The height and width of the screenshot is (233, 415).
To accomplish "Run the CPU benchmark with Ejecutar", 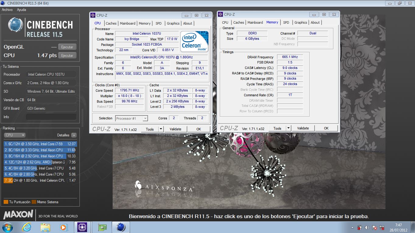I will click(67, 56).
